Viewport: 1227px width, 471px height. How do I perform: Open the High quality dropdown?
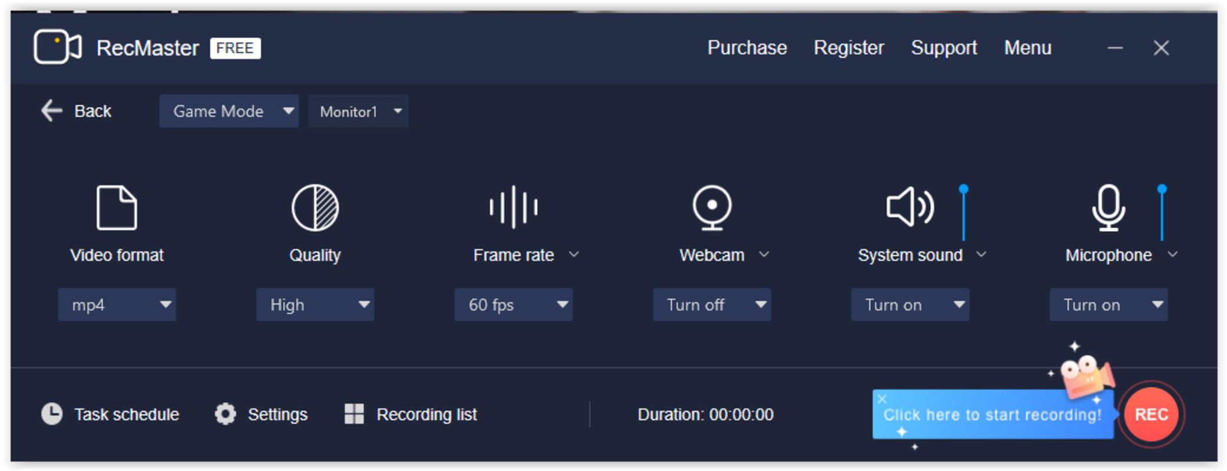315,304
